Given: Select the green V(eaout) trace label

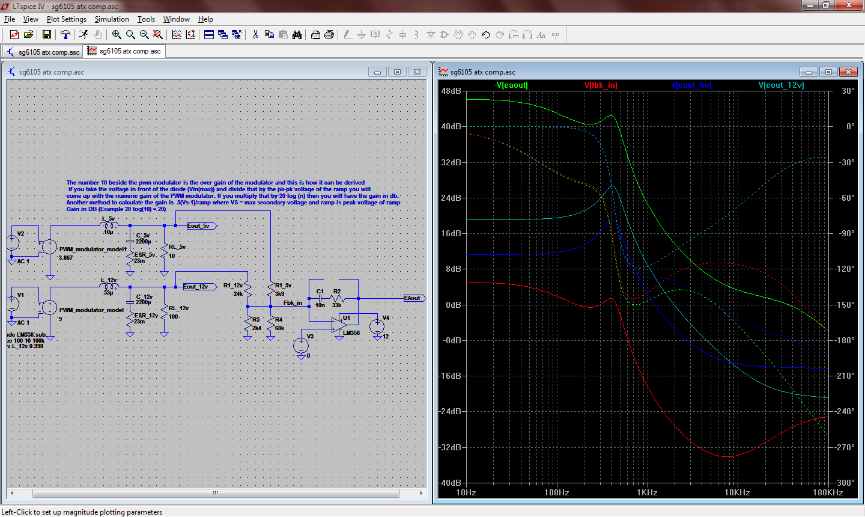Looking at the screenshot, I should 511,85.
